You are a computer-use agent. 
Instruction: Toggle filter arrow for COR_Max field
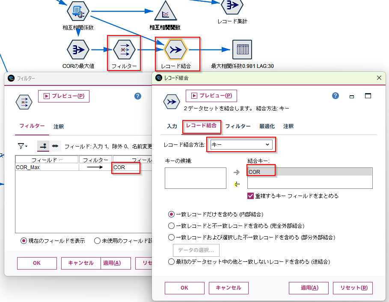coord(95,167)
